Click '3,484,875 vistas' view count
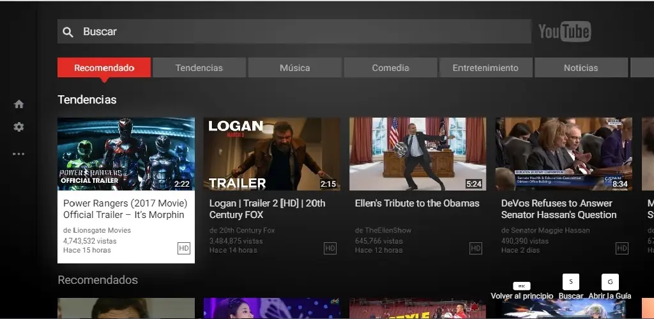The height and width of the screenshot is (319, 654). (x=236, y=242)
